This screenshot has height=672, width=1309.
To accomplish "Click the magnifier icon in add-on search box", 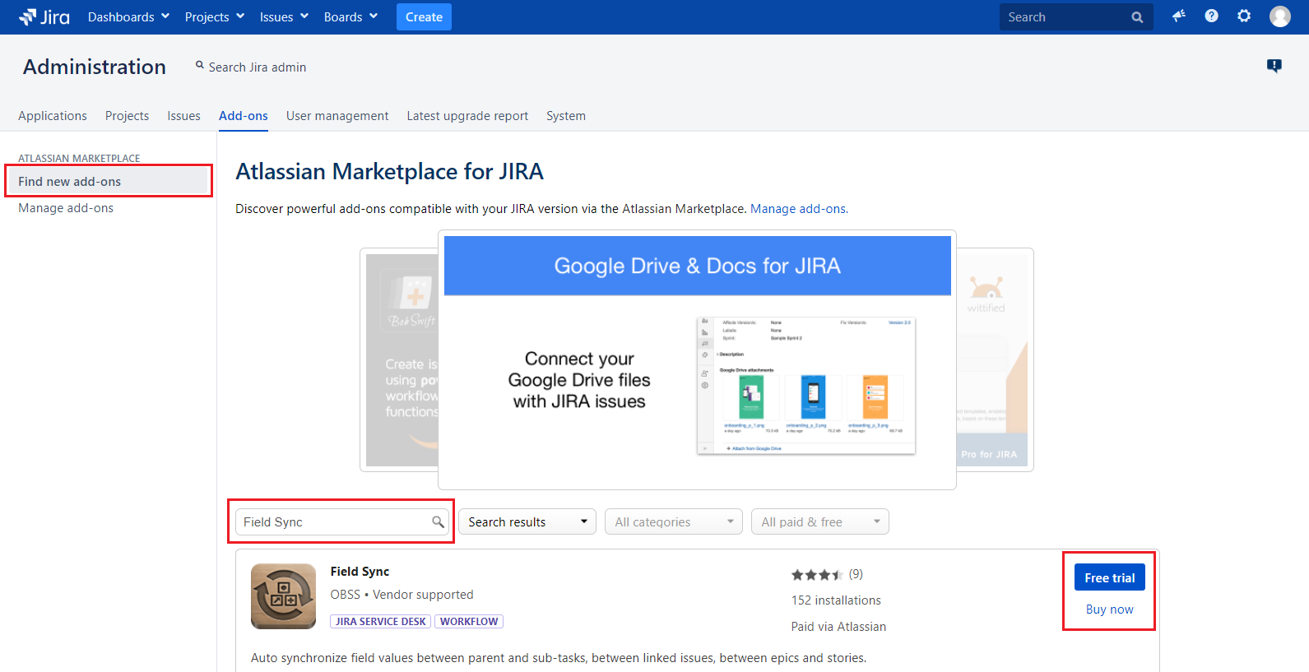I will pos(438,521).
